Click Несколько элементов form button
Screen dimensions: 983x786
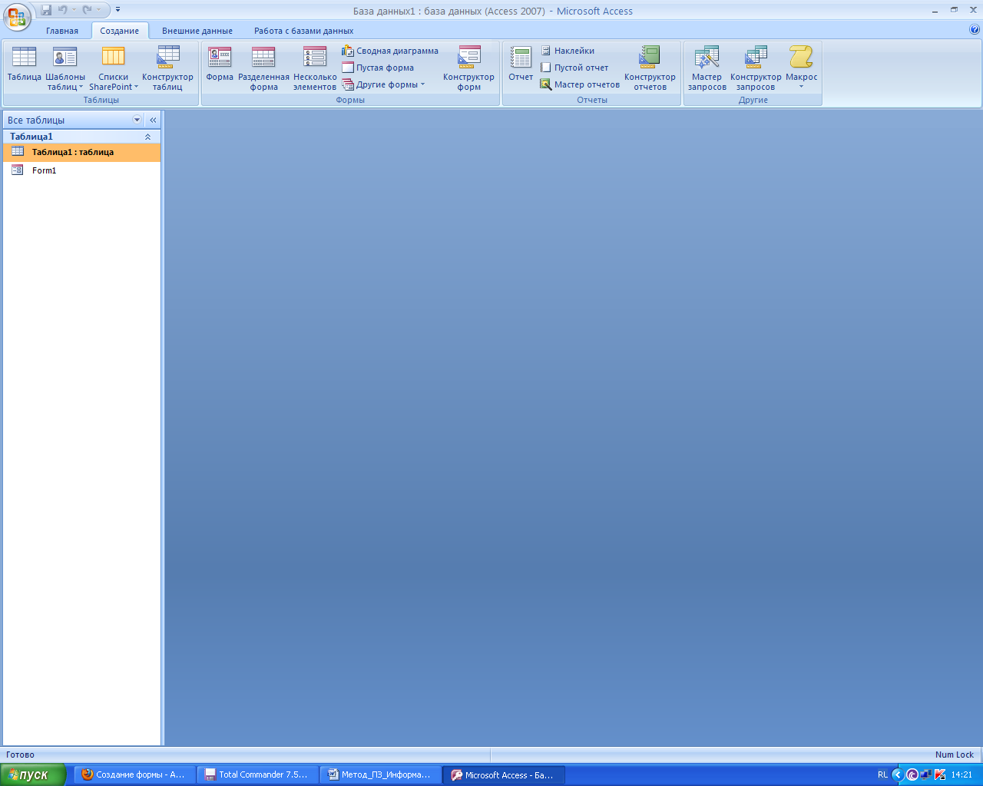click(315, 68)
